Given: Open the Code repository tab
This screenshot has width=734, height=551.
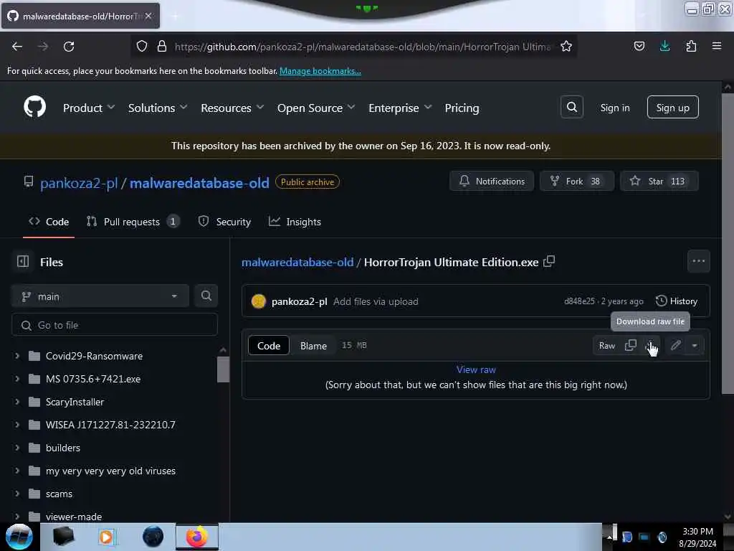Looking at the screenshot, I should 49,222.
